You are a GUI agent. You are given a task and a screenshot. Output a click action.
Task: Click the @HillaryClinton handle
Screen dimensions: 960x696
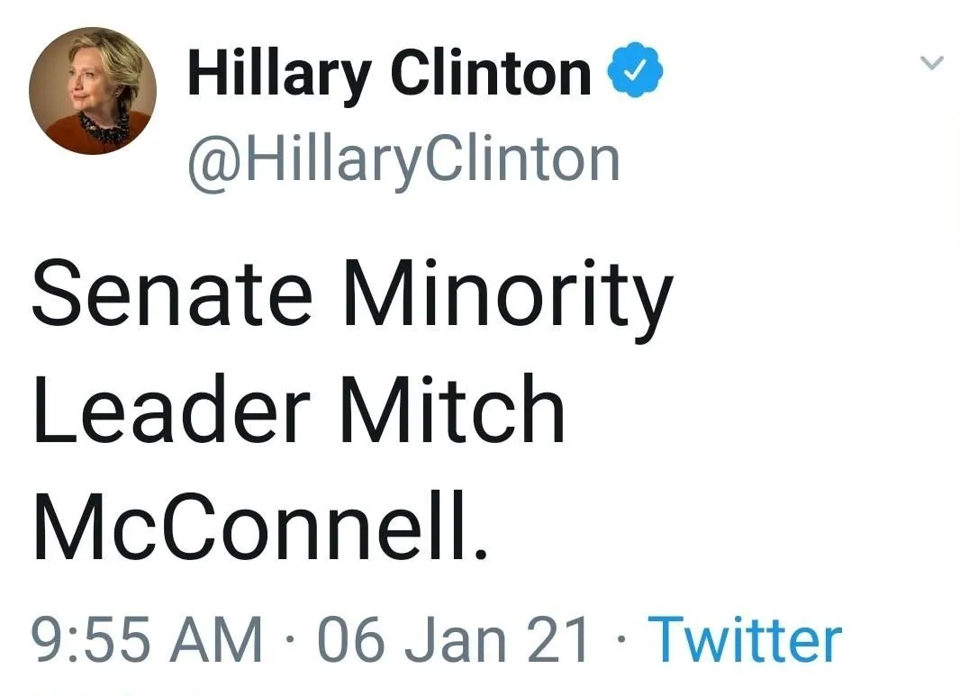(x=403, y=158)
